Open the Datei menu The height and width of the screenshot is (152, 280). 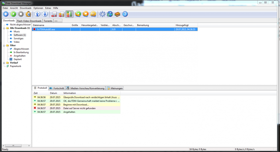tap(5, 8)
